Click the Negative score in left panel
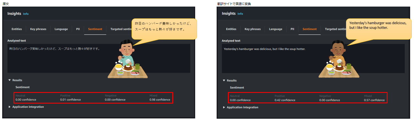Screen dimensions: 414x122 (x=115, y=100)
